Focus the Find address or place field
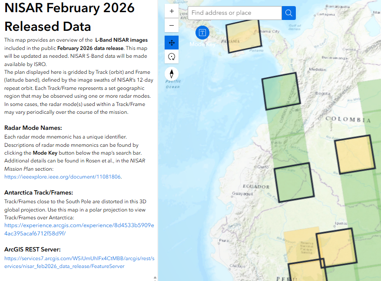Screen dimensions: 381x281 [x=235, y=13]
